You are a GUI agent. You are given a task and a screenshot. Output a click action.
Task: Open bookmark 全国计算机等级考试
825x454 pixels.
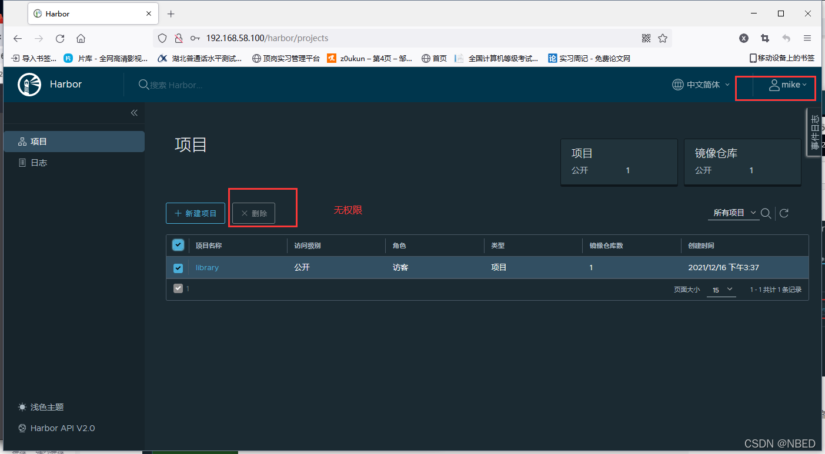point(497,58)
